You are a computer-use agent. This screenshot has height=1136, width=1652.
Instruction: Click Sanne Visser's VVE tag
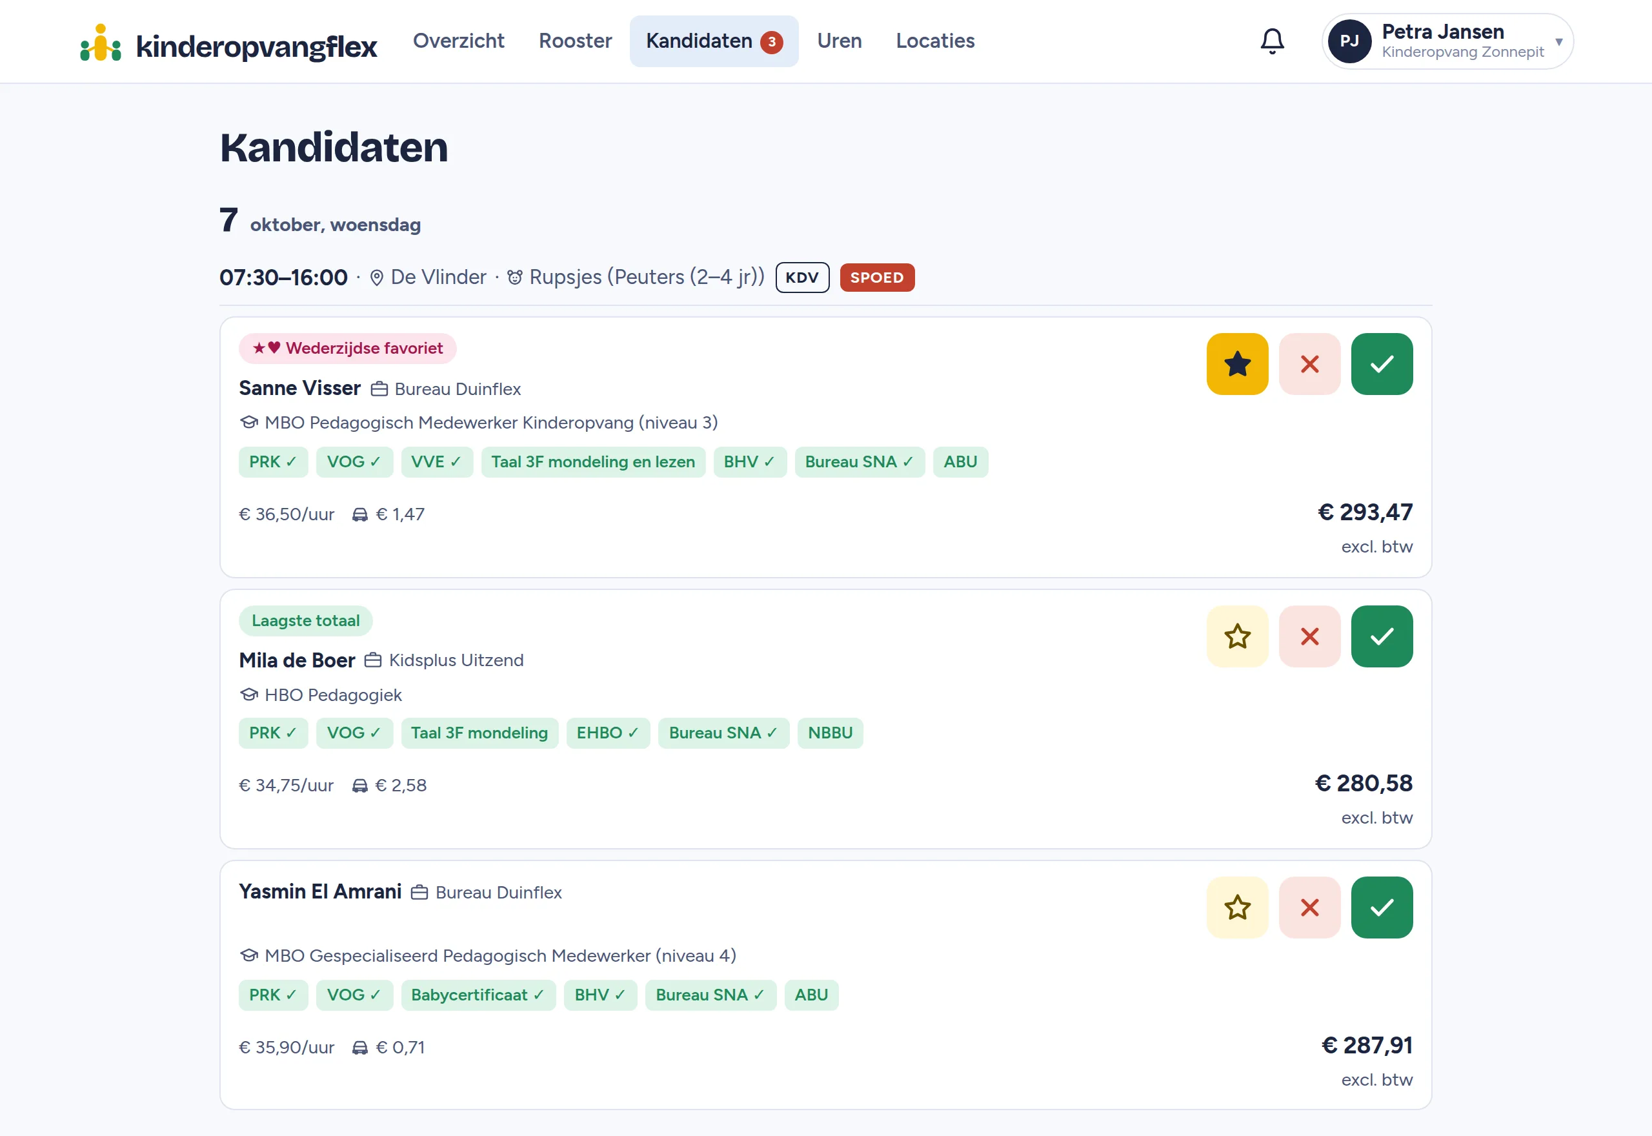[436, 462]
